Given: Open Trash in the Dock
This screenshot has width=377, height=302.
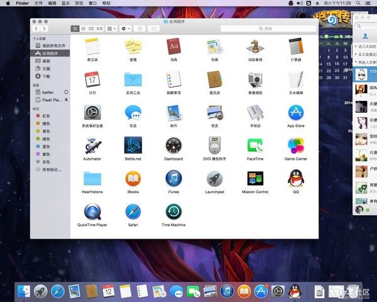Looking at the screenshot, I should [352, 291].
